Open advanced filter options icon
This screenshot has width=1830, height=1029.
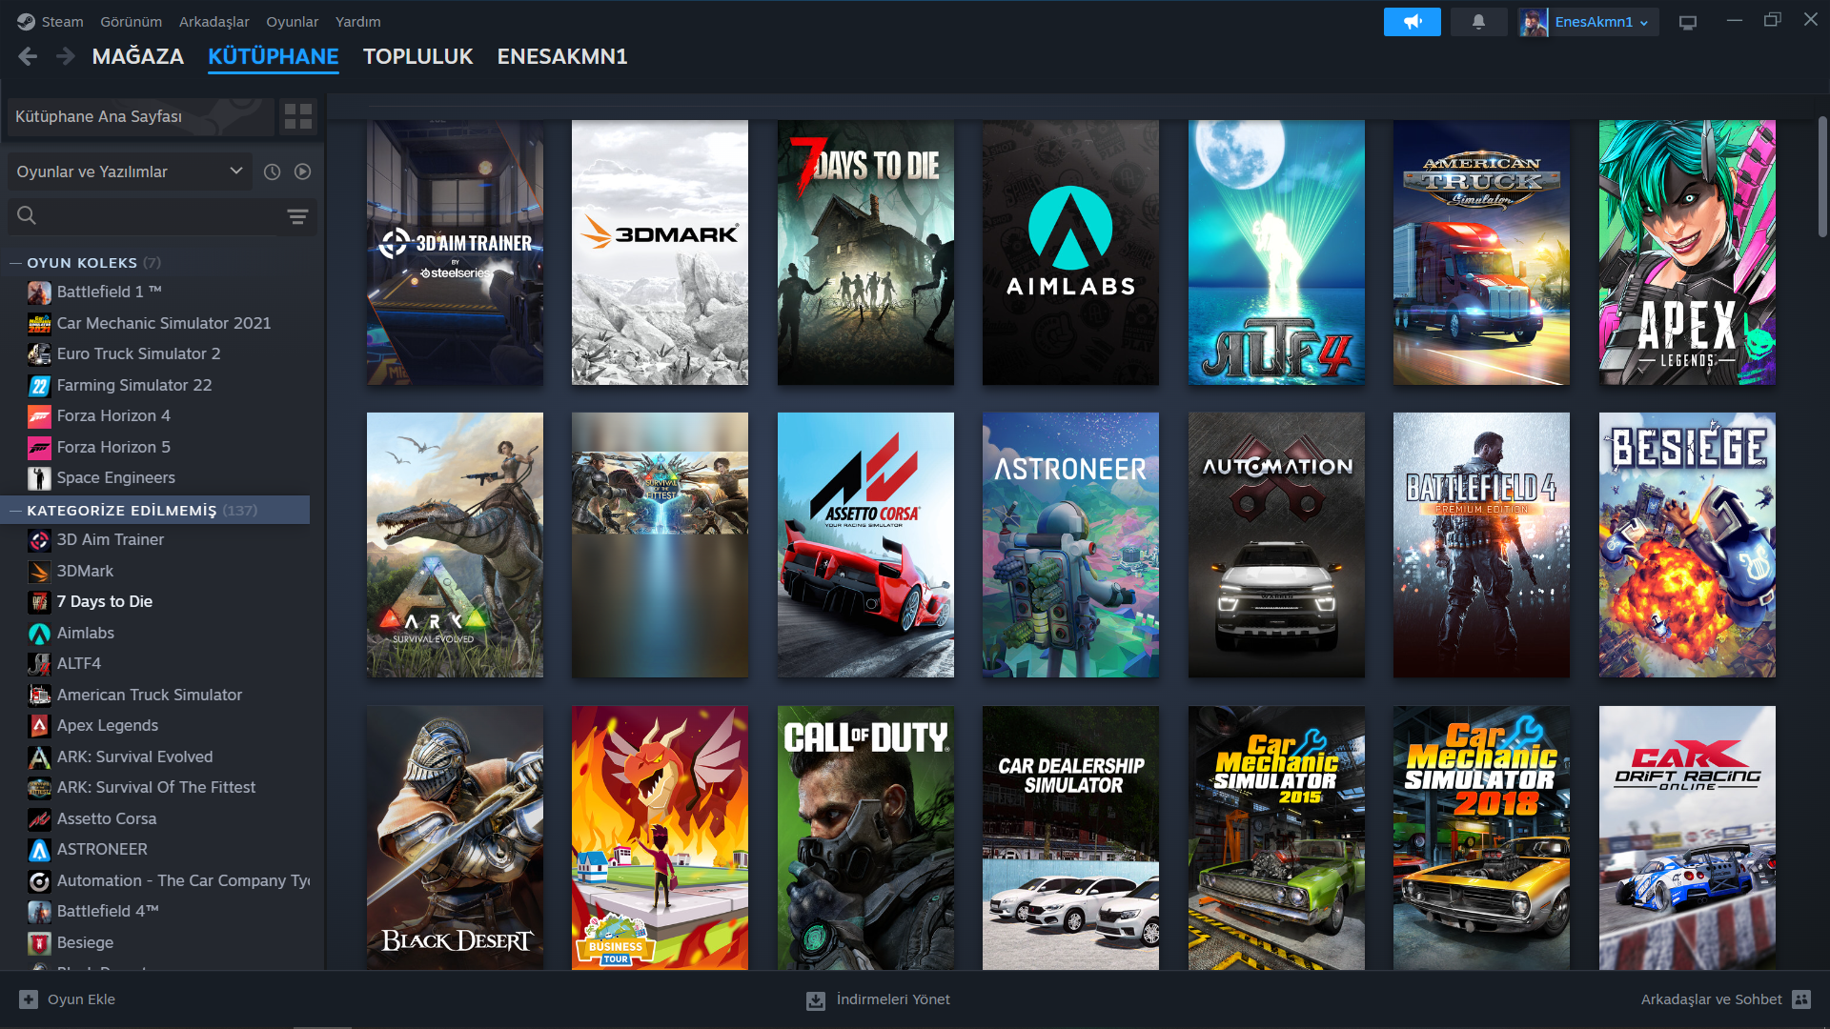coord(297,216)
